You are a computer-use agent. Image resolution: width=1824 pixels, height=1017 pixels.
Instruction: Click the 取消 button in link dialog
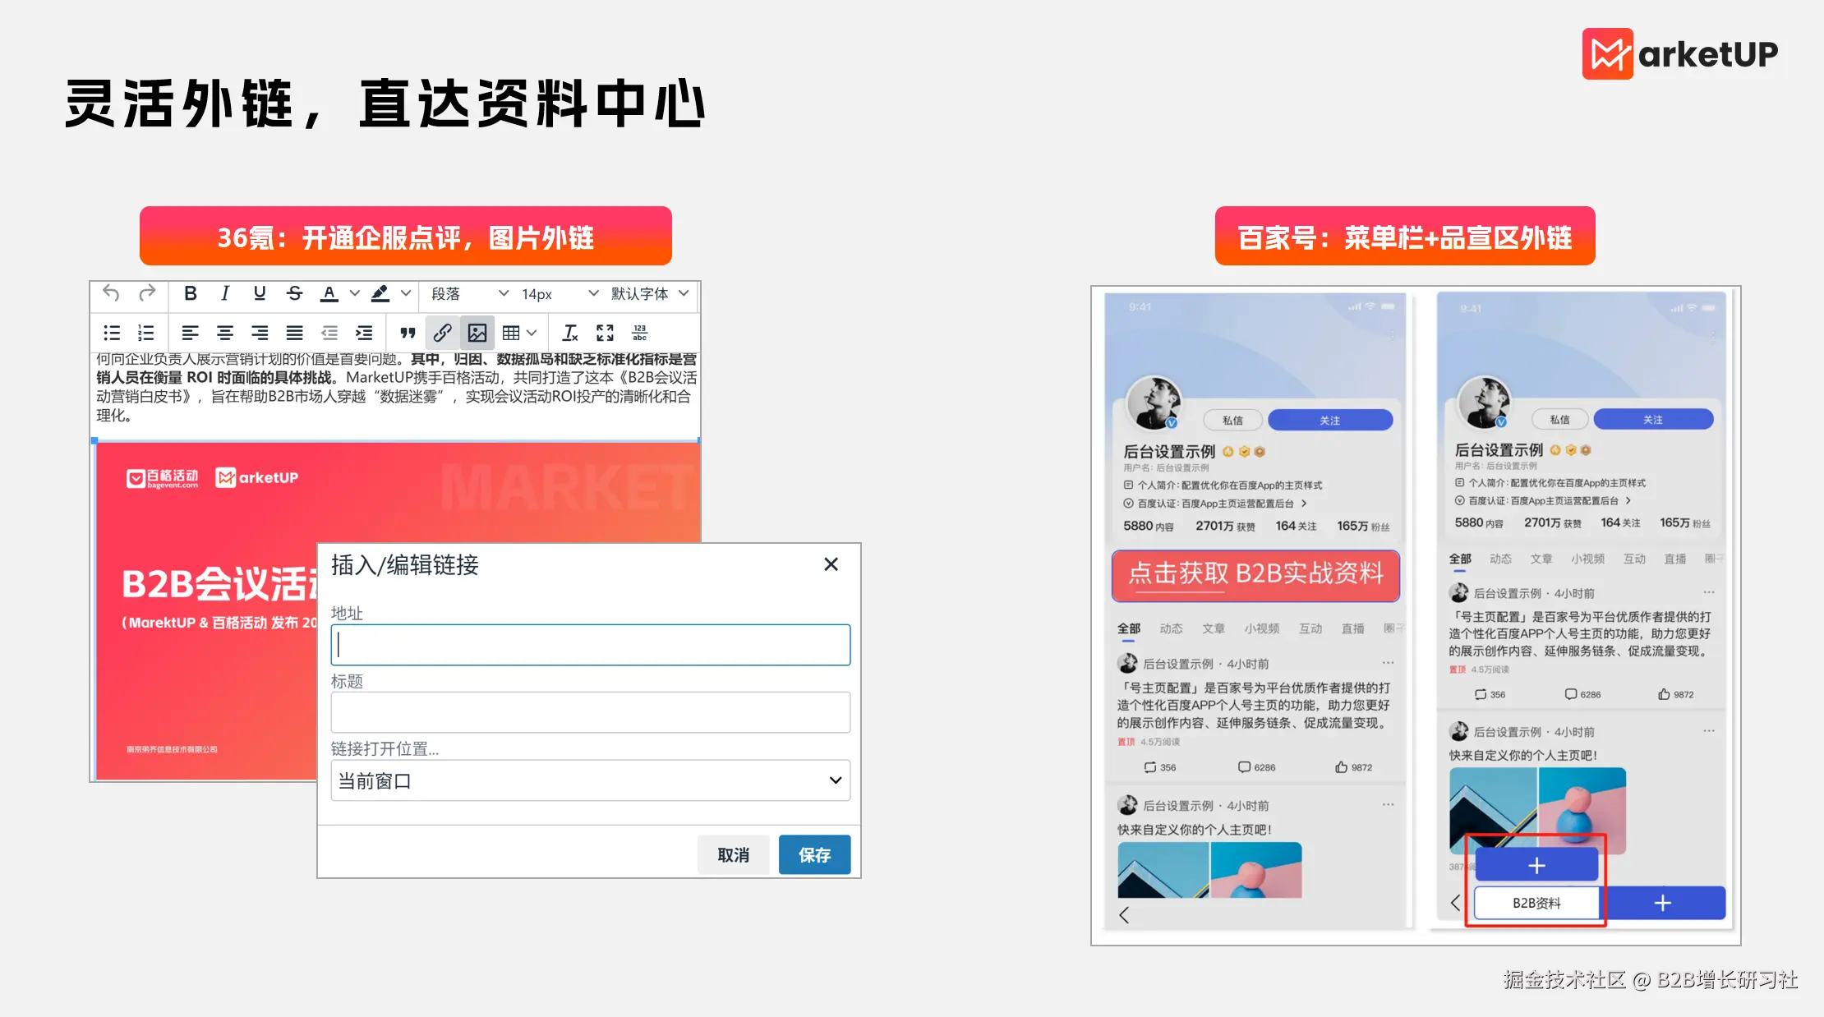(733, 855)
